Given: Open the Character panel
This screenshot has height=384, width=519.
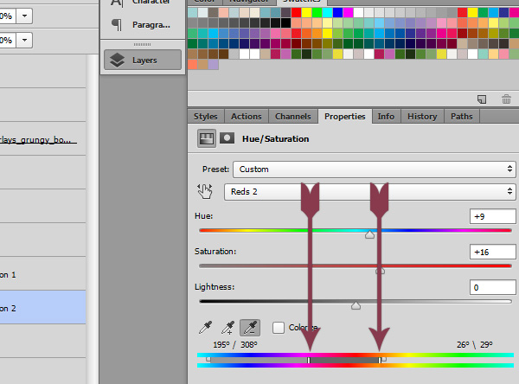Looking at the screenshot, I should click(x=143, y=3).
